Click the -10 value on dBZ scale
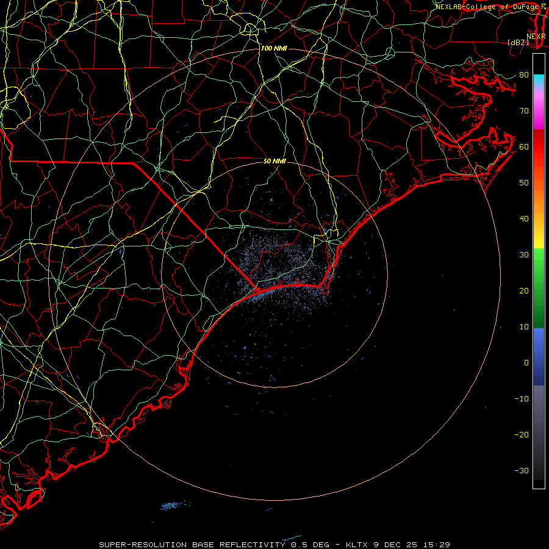549x549 pixels. click(x=522, y=398)
